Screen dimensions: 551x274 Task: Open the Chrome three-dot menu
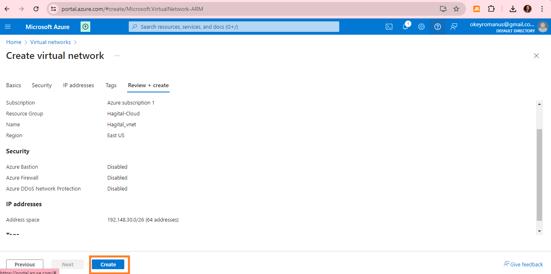point(542,8)
